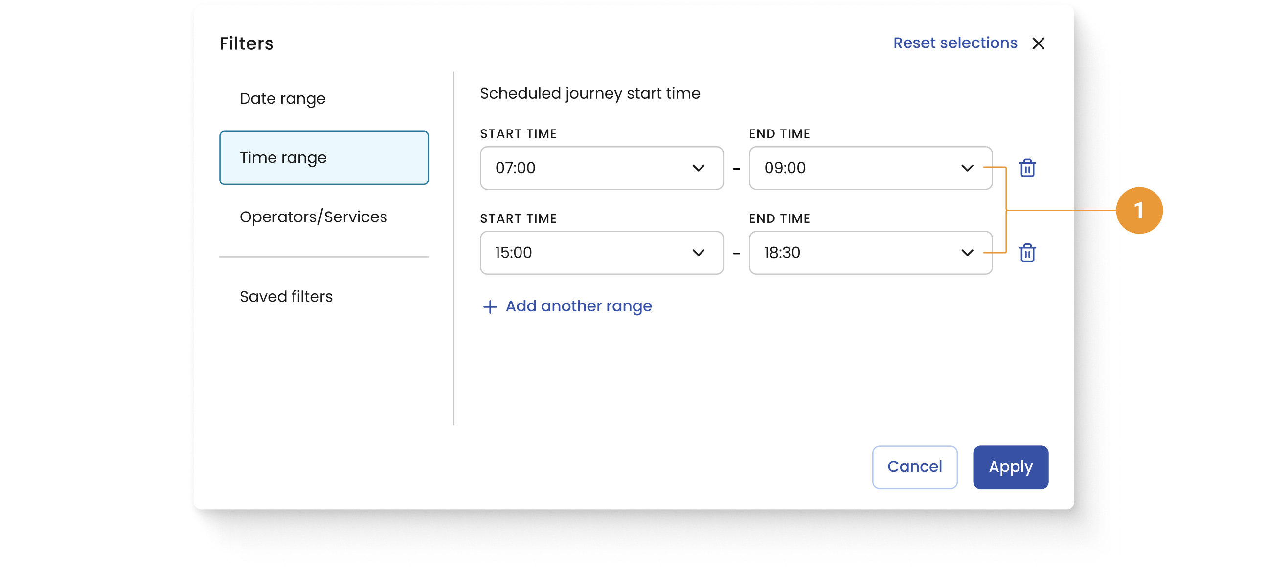Delete the 15:00–18:30 time range
The width and height of the screenshot is (1268, 587).
coord(1027,253)
